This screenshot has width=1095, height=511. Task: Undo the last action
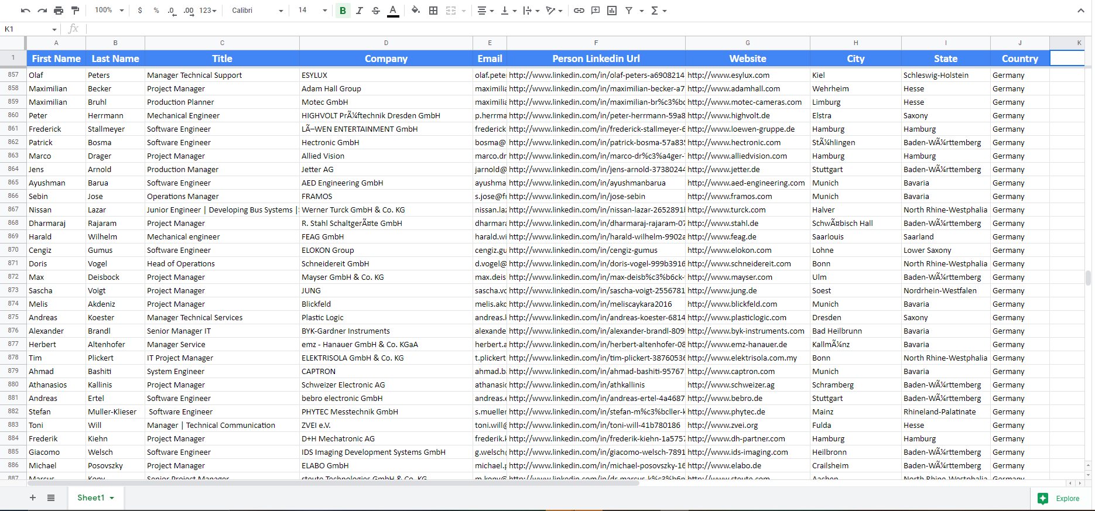[x=25, y=11]
